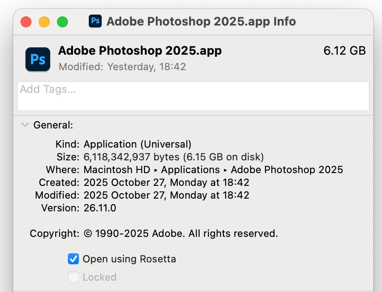
Task: Close the Info window
Action: [x=26, y=21]
